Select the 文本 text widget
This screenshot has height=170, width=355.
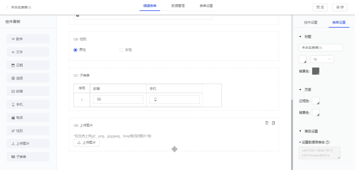[x=28, y=52]
